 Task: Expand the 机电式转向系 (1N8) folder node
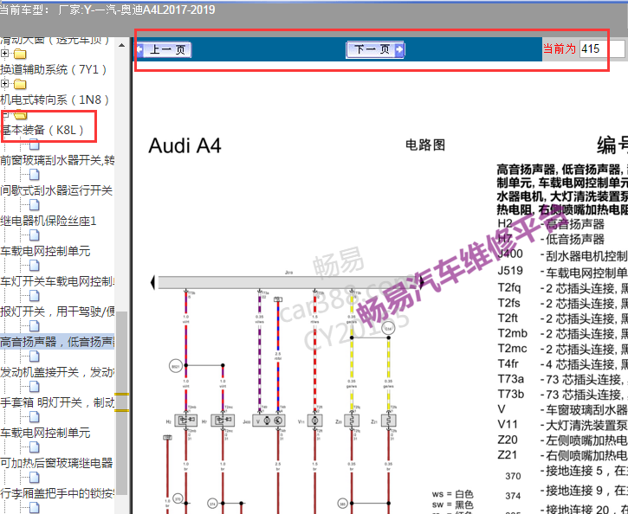tap(5, 84)
